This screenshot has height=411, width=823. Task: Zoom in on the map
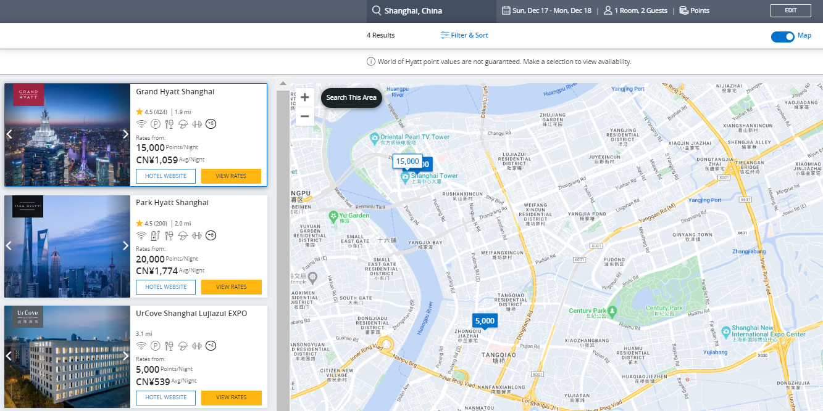tap(304, 97)
